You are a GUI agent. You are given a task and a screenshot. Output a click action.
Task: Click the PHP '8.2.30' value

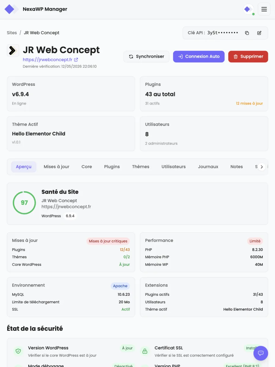click(258, 250)
